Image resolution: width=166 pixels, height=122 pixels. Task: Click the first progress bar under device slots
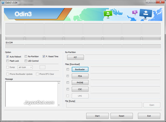pos(15,38)
